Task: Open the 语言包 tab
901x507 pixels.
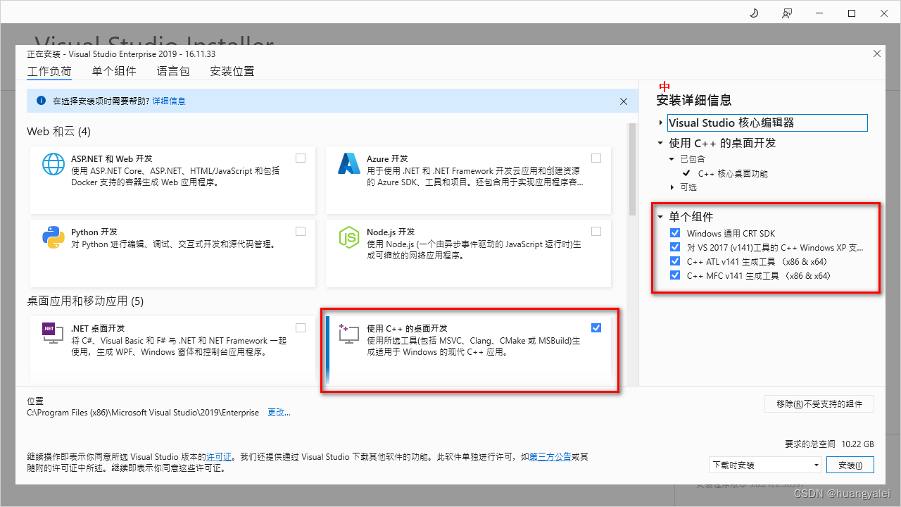Action: click(x=173, y=70)
